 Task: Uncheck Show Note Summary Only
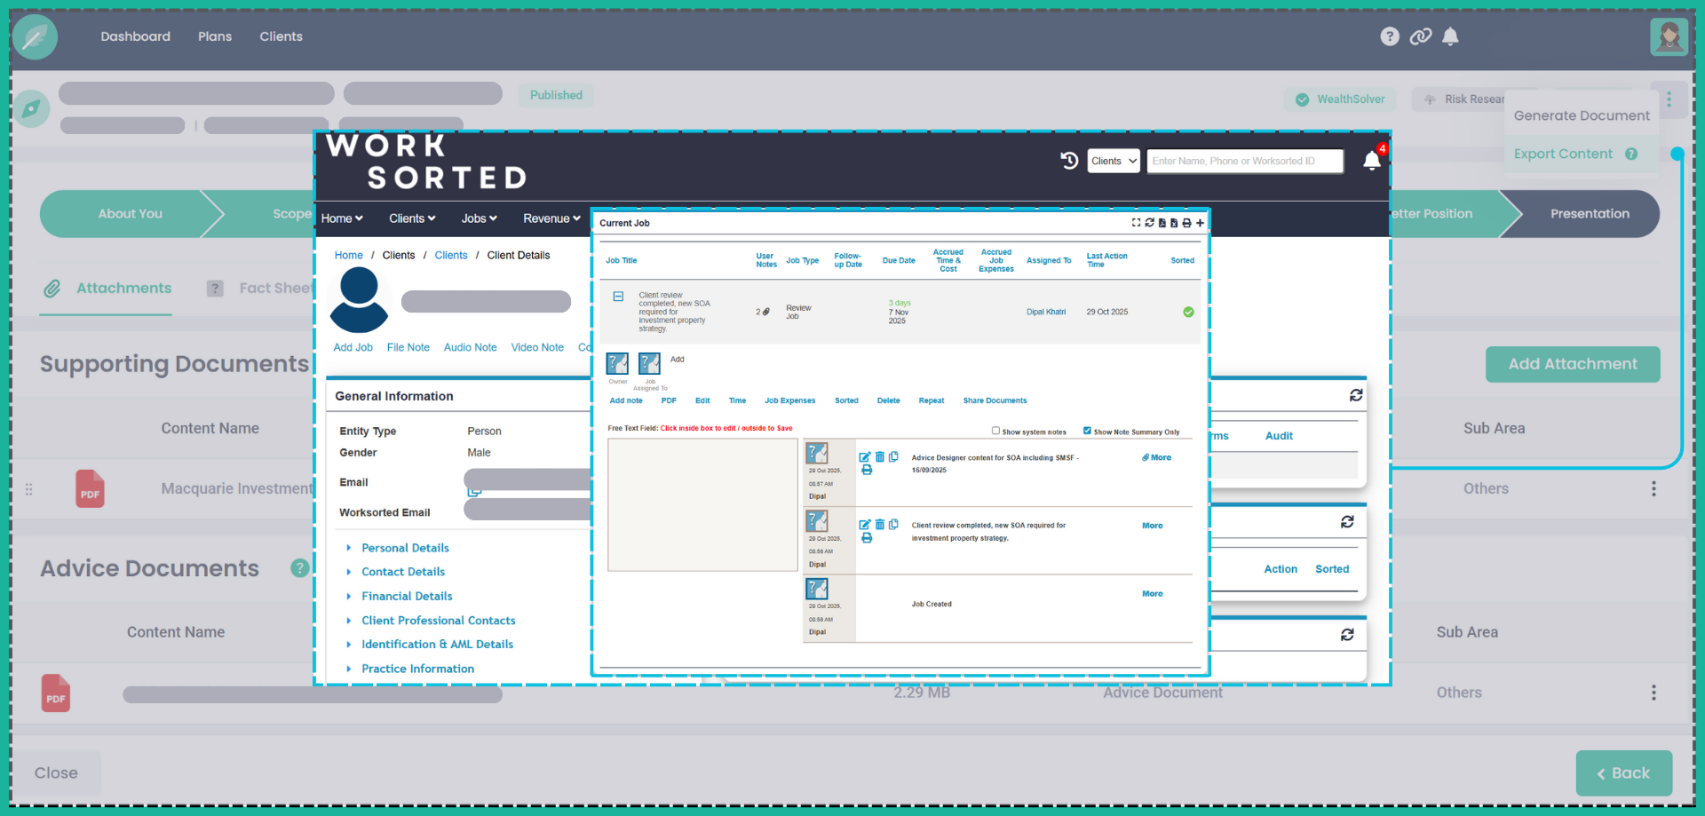point(1087,431)
